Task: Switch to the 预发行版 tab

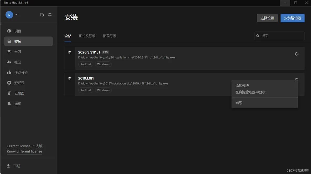Action: [109, 36]
